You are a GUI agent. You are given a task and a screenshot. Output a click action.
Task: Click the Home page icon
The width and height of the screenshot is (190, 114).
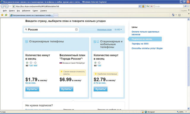(x=173, y=15)
